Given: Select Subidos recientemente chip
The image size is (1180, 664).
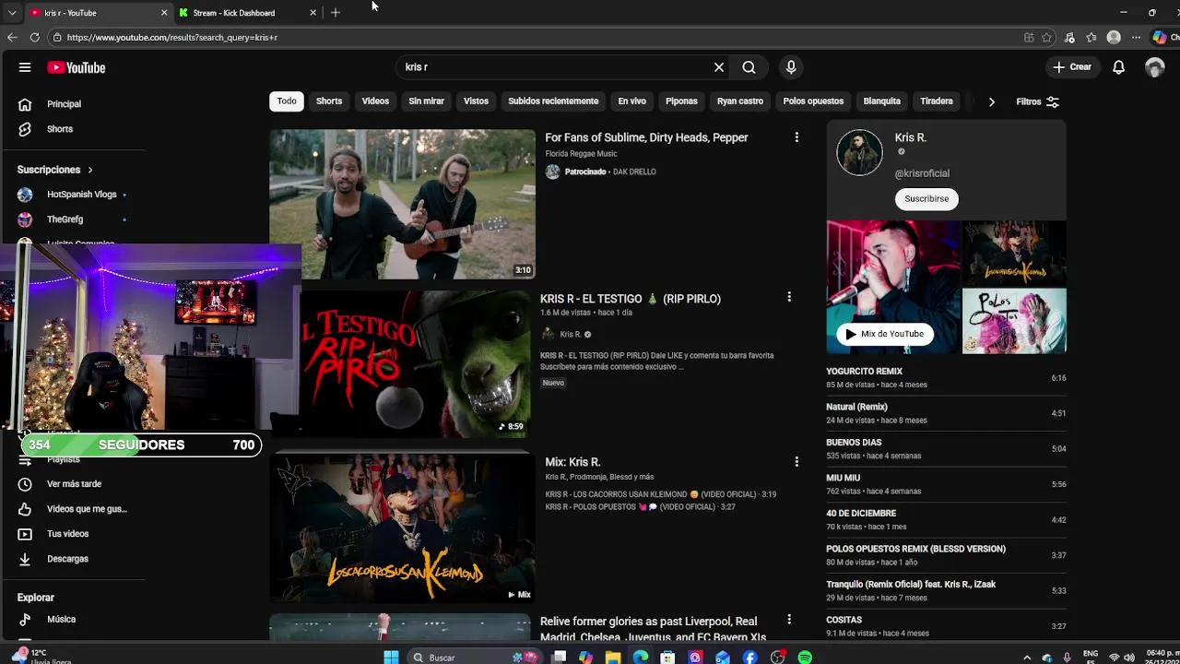Looking at the screenshot, I should click(x=553, y=101).
